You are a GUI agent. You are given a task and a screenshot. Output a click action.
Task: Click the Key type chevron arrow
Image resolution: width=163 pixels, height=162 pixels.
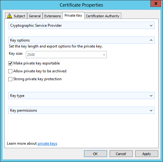tap(151, 96)
